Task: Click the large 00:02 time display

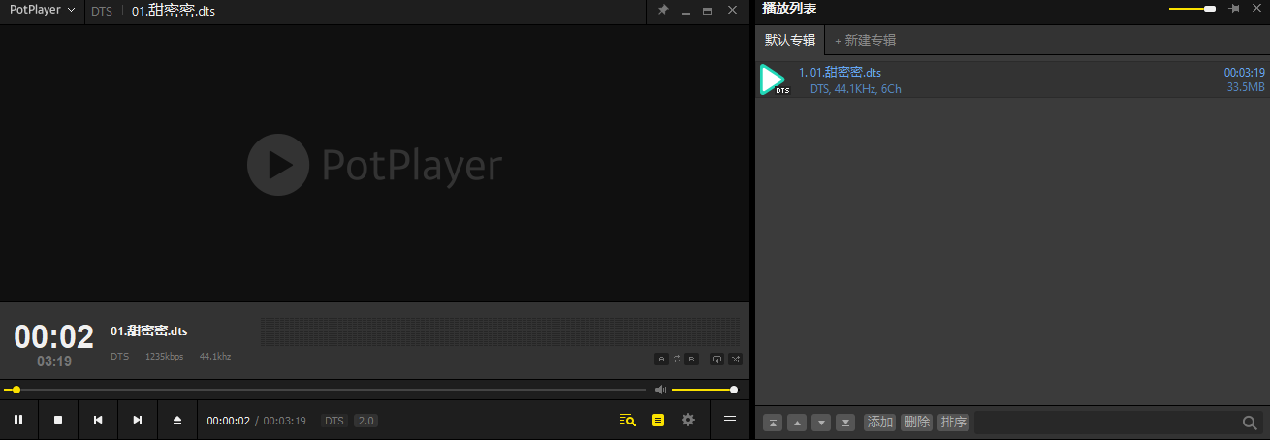Action: tap(54, 336)
